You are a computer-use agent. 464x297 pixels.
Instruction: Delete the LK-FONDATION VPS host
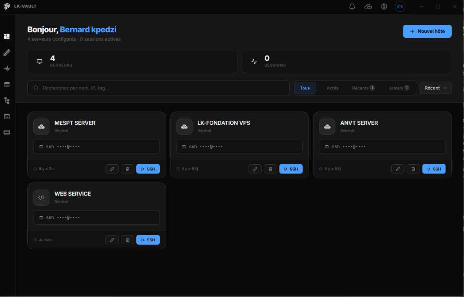(x=270, y=169)
